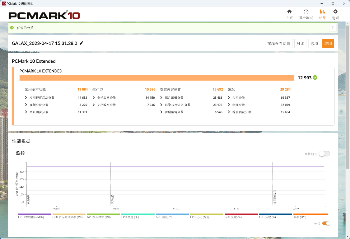Toggle GPU 内存时钟频率 (MHz) legend entry
Viewport: 350px width, 239px height.
click(69, 216)
